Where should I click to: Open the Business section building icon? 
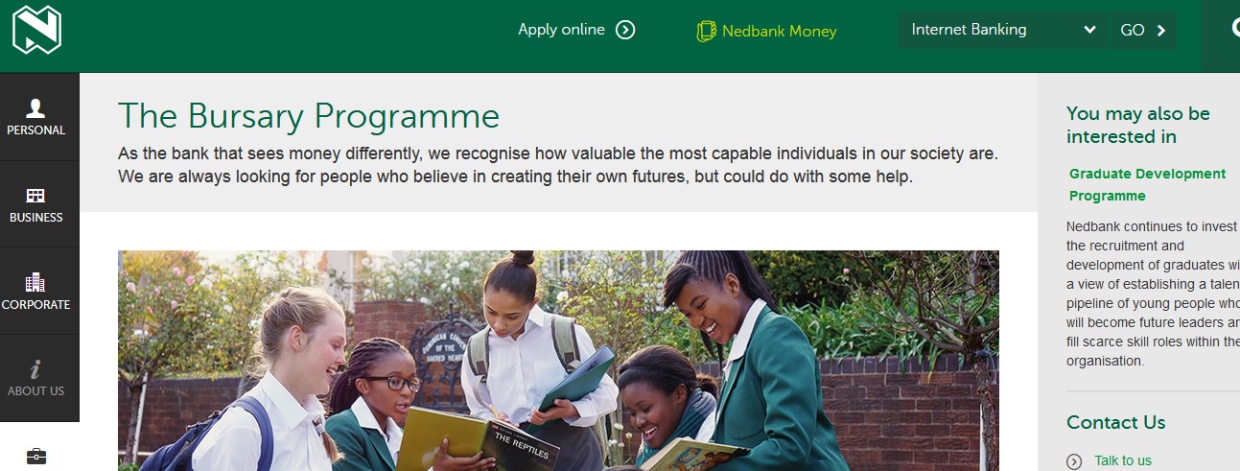[x=35, y=195]
